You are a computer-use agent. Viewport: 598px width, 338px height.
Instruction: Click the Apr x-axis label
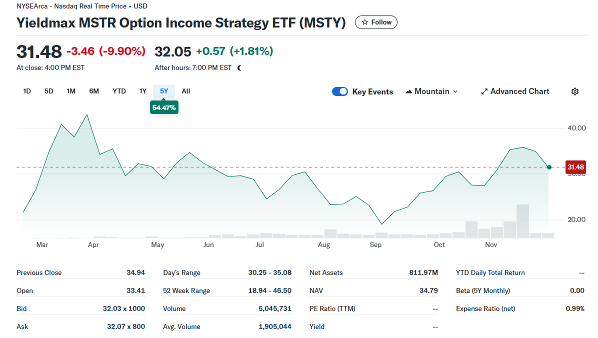pos(93,245)
